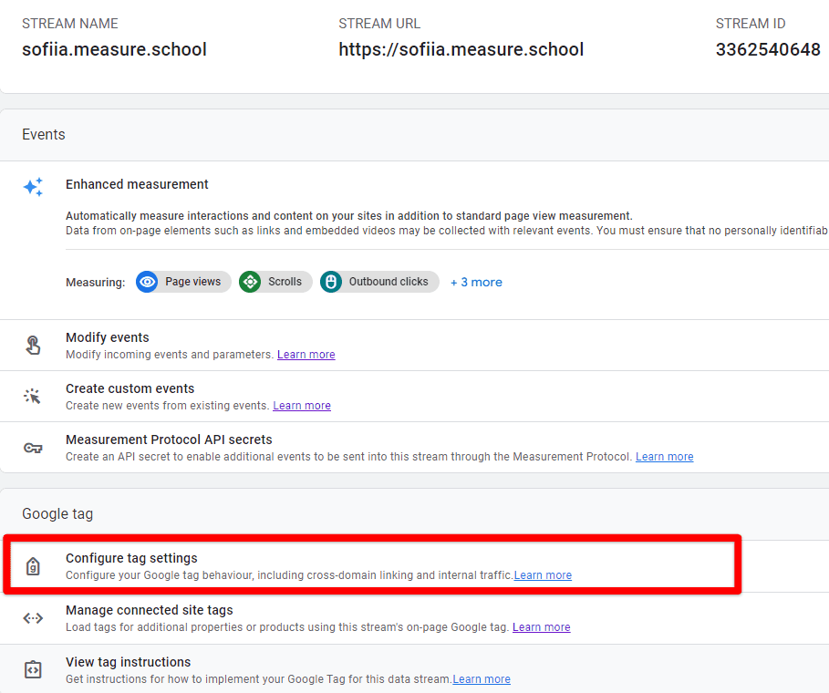Click the Scrolls chip

point(275,282)
